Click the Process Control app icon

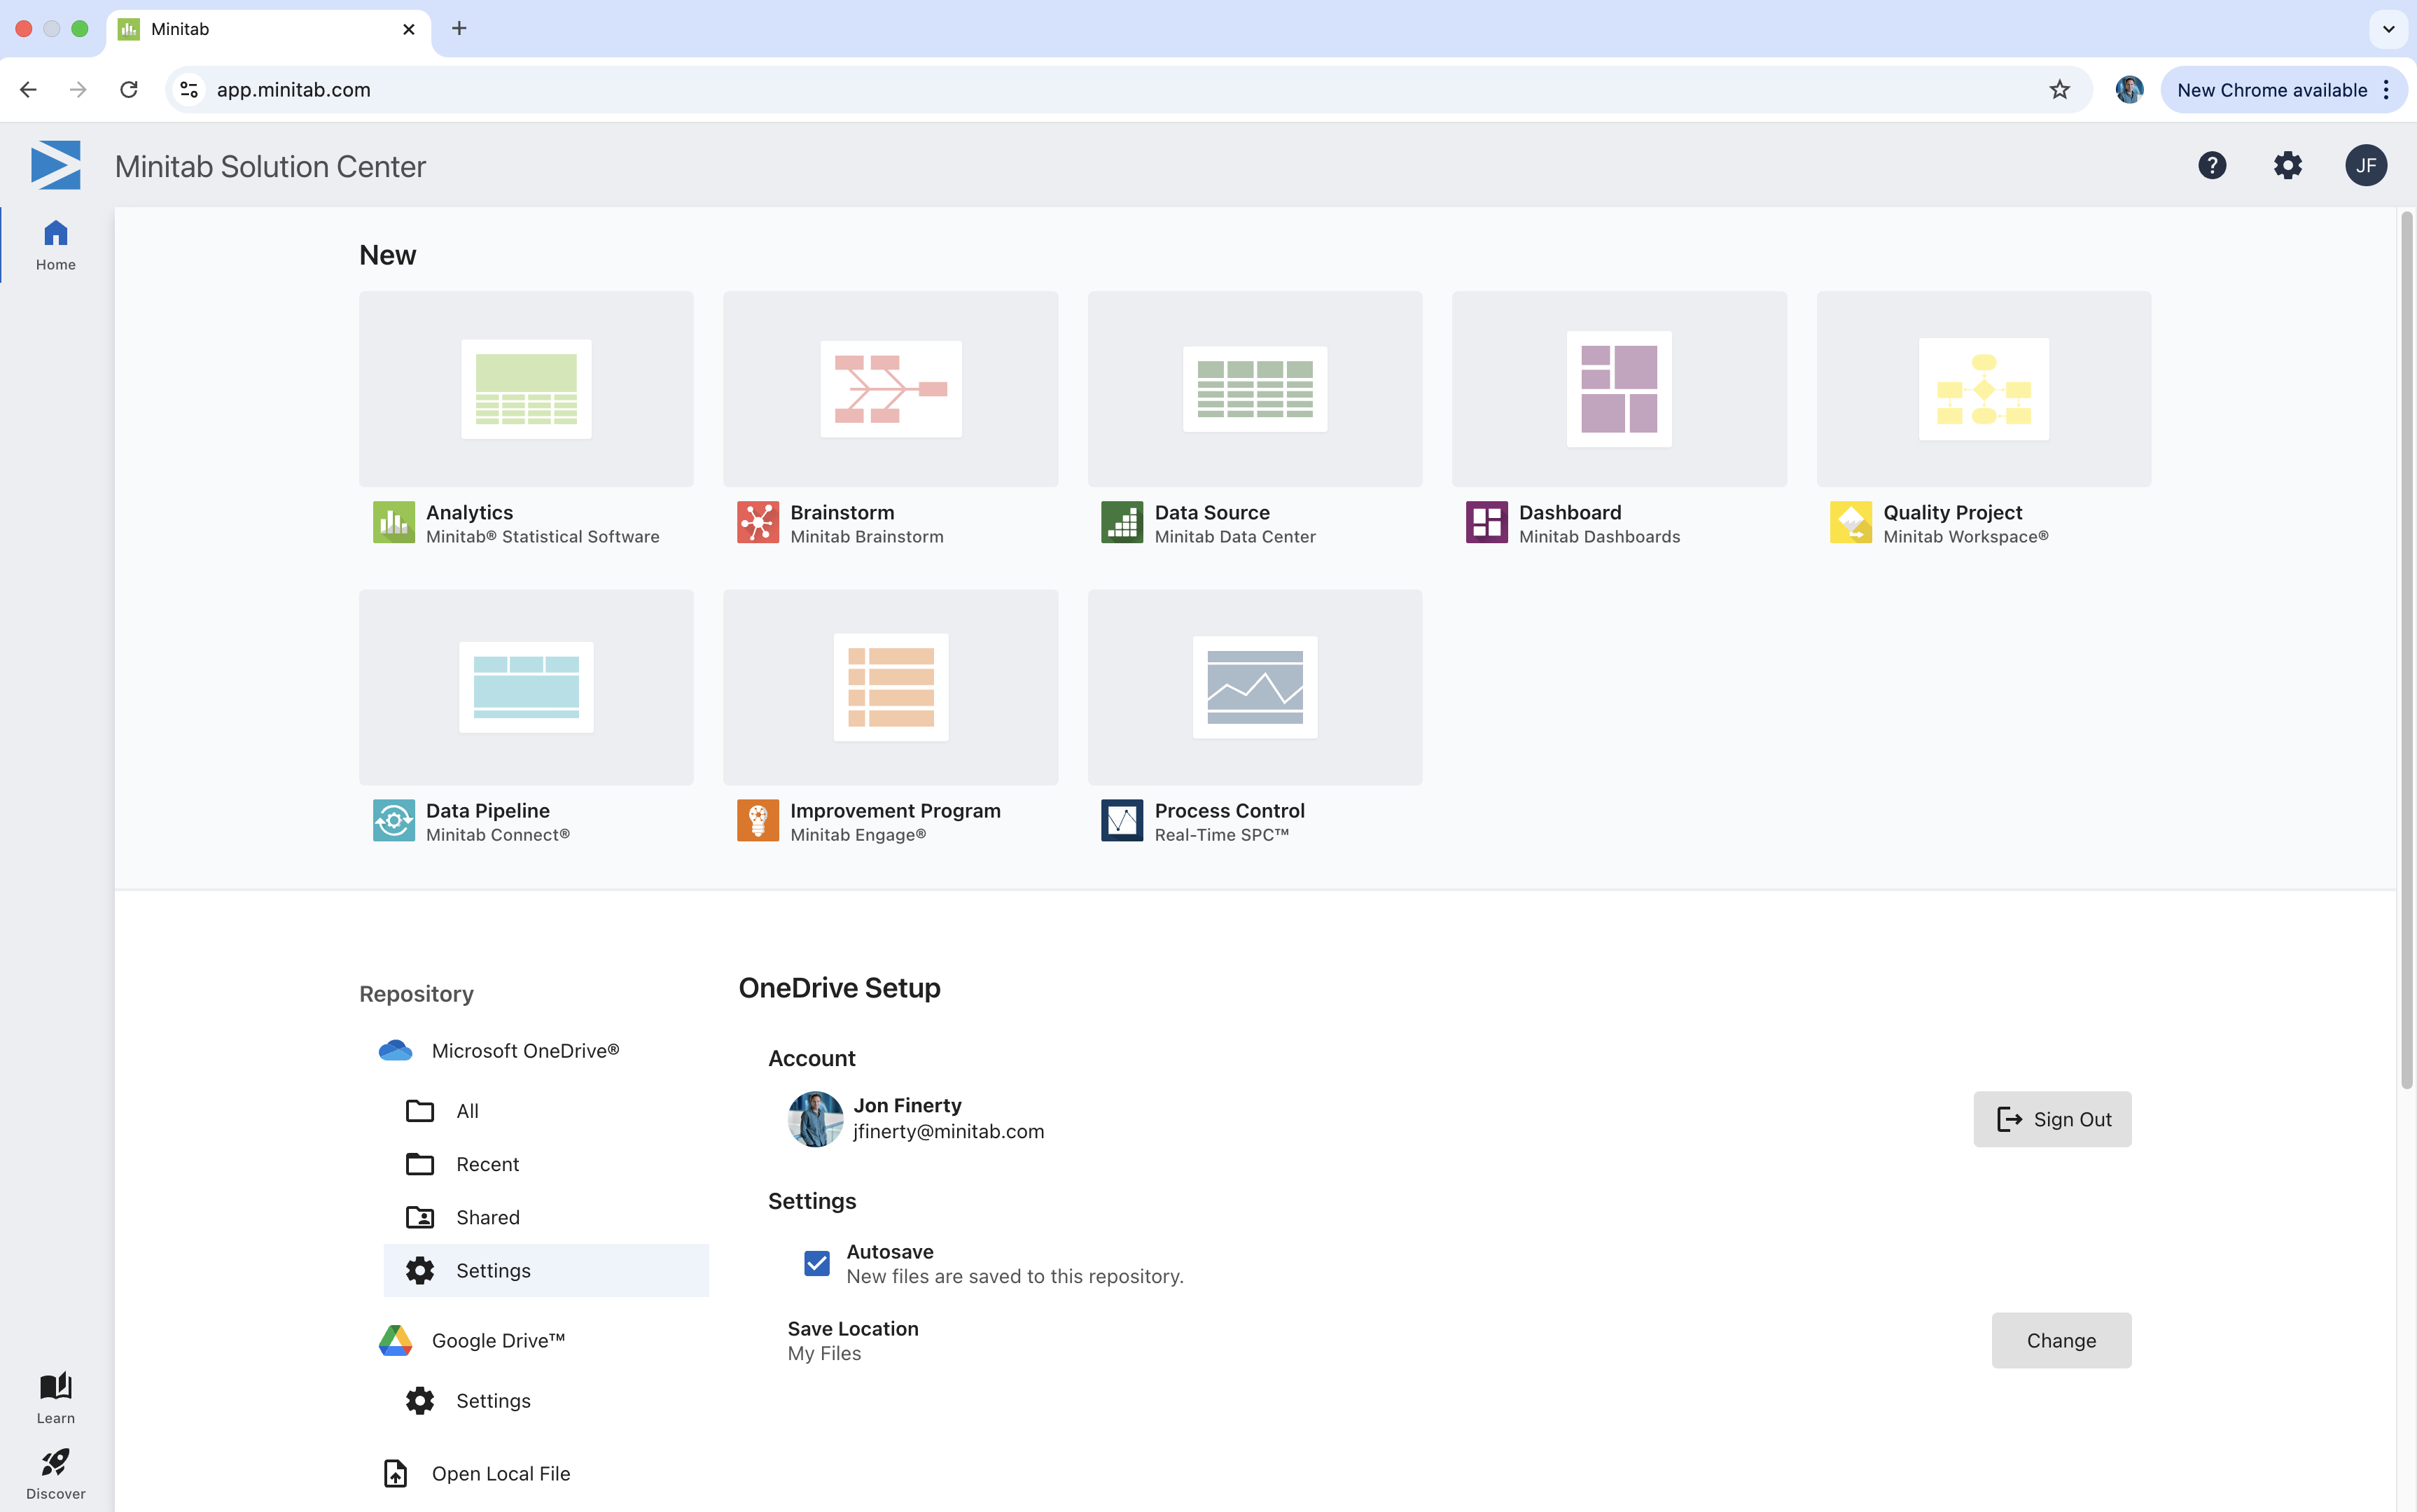(1122, 820)
